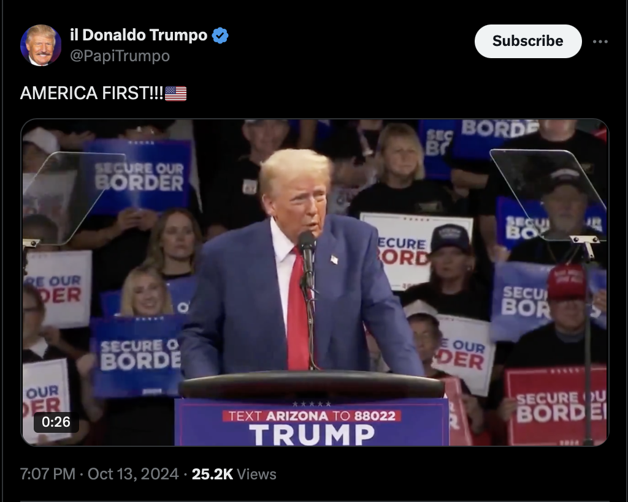
Task: Click the TRUMP podium sign in video
Action: (x=312, y=435)
